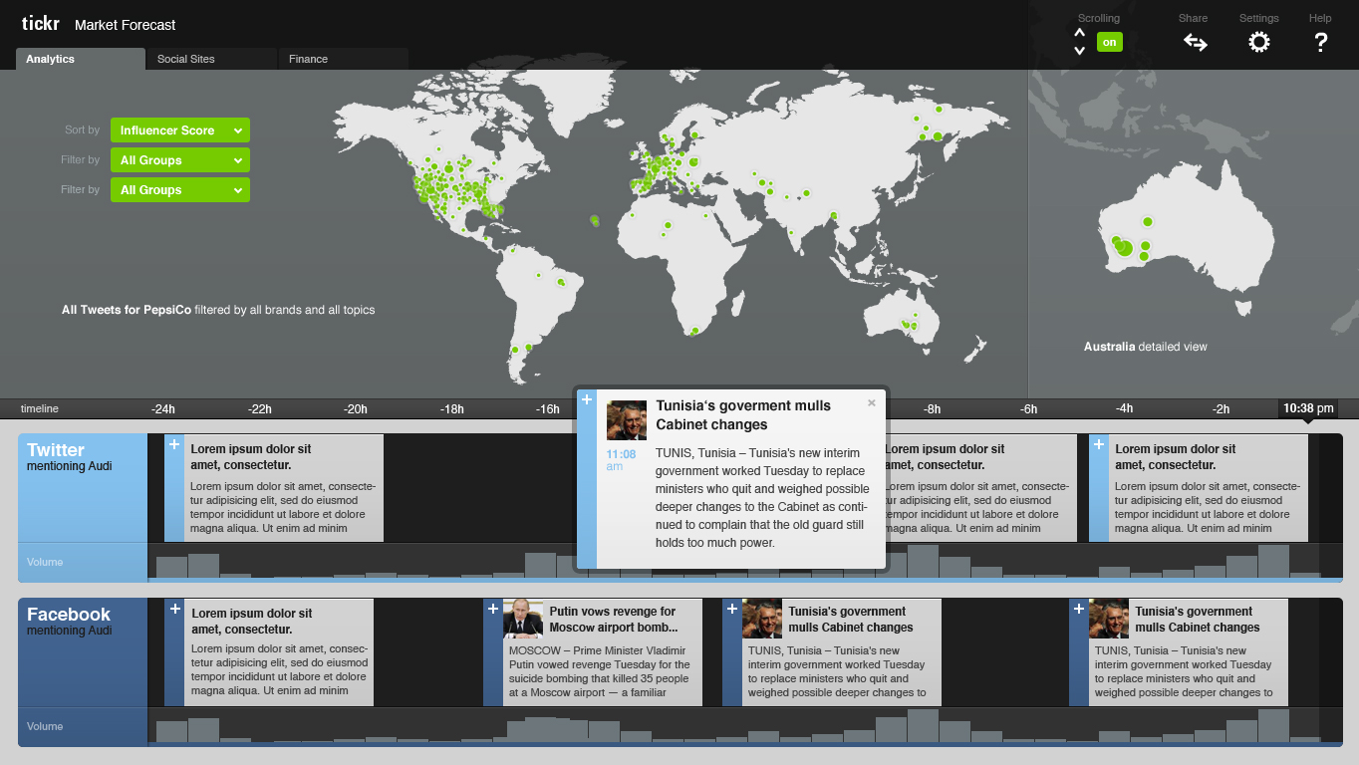Select the -20h timeline marker

[356, 409]
